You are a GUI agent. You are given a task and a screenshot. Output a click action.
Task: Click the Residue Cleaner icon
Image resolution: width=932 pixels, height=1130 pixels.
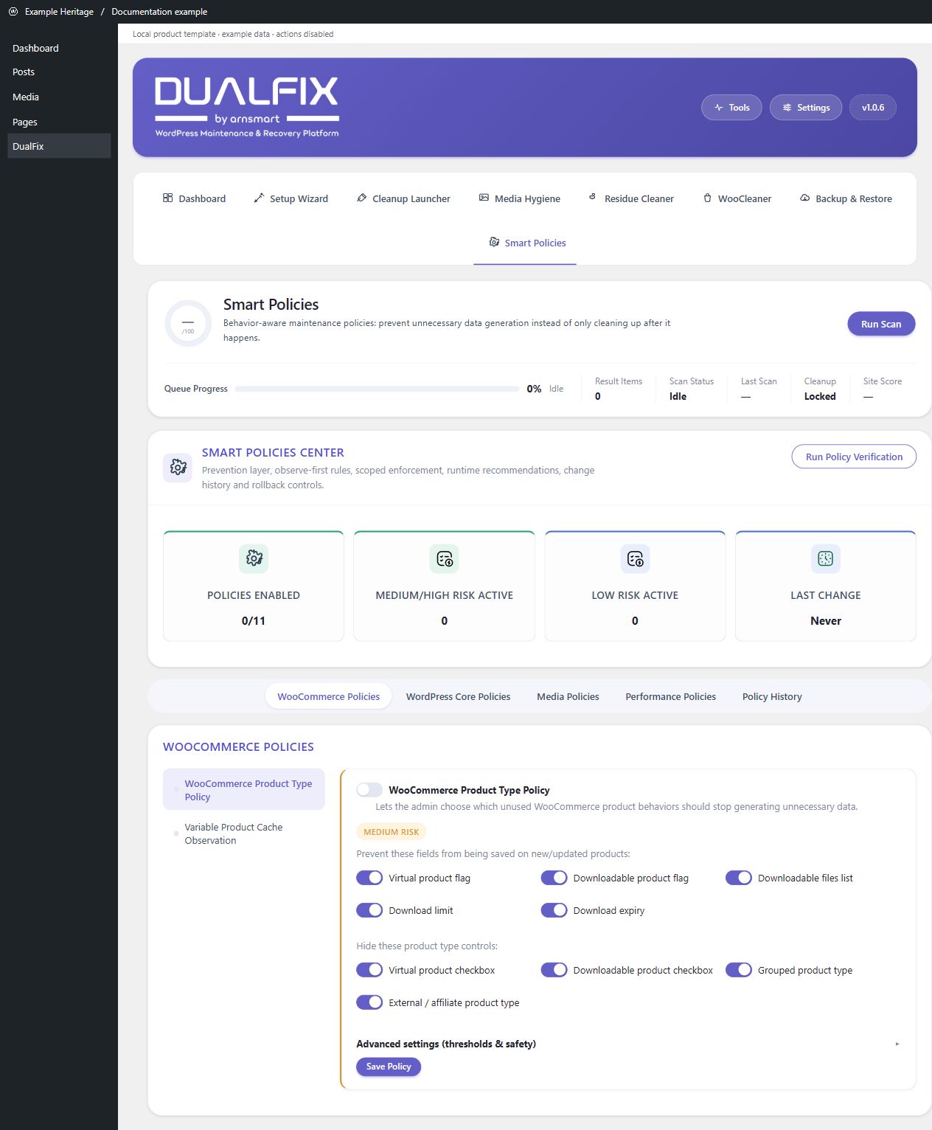(592, 196)
